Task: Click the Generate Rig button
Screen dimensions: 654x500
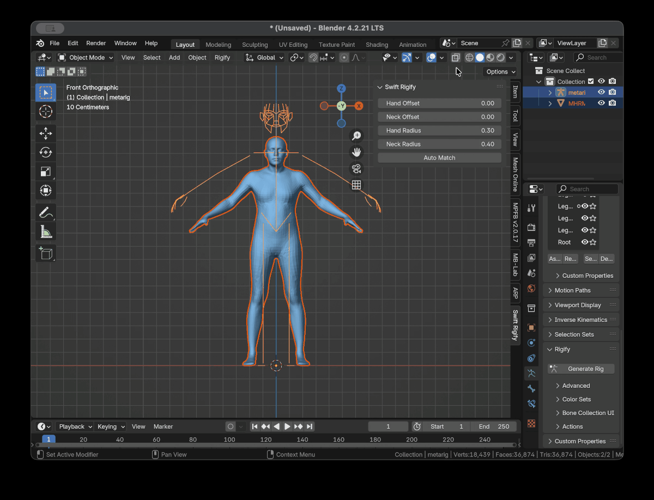Action: point(581,369)
